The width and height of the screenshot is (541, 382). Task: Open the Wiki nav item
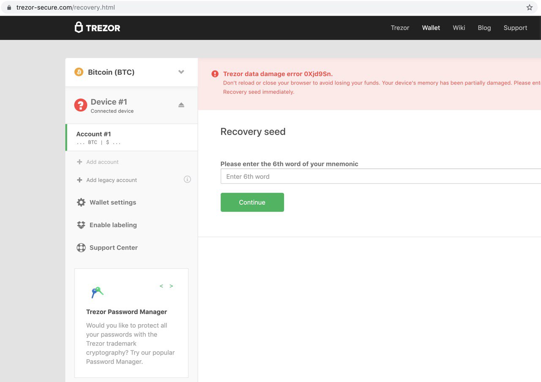pos(459,28)
